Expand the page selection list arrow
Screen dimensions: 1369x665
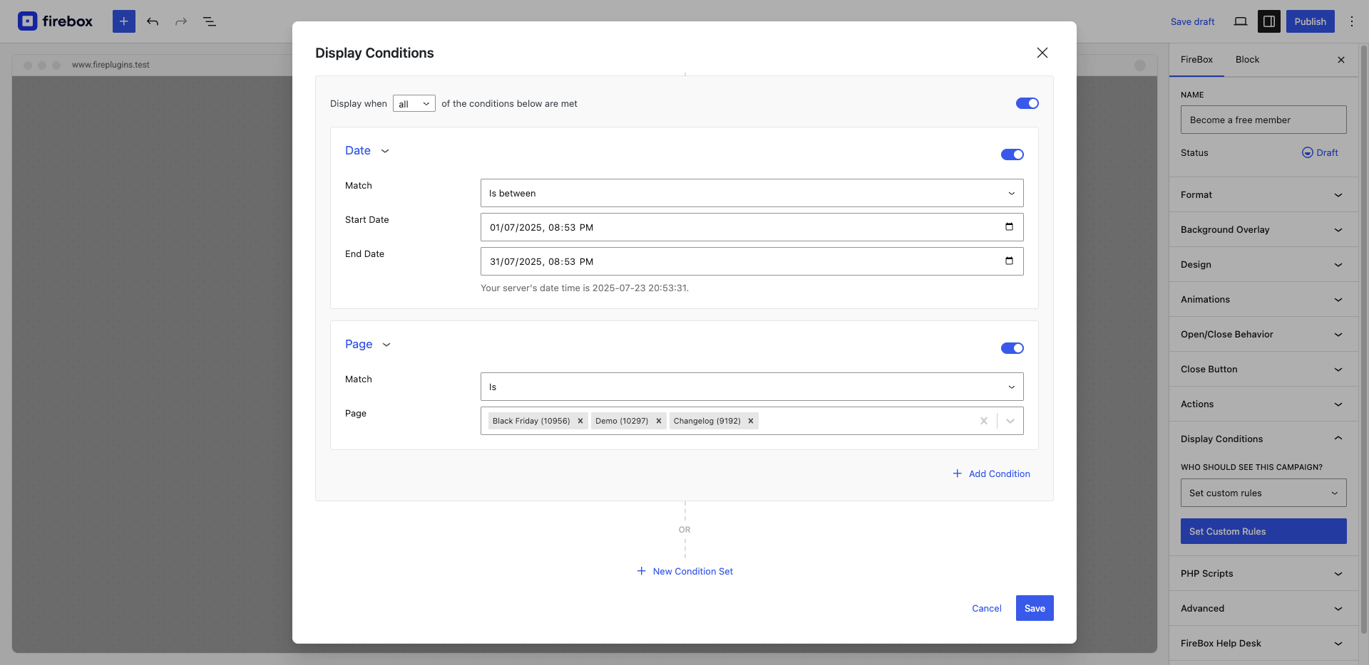pyautogui.click(x=1010, y=421)
